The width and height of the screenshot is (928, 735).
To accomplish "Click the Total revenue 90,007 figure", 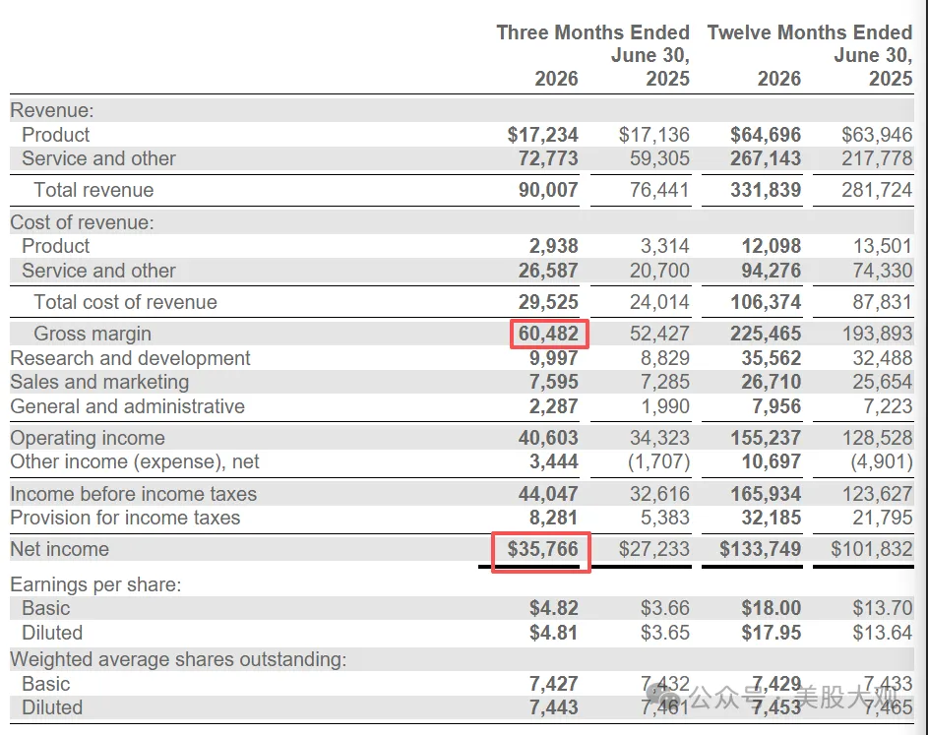I will [x=548, y=190].
